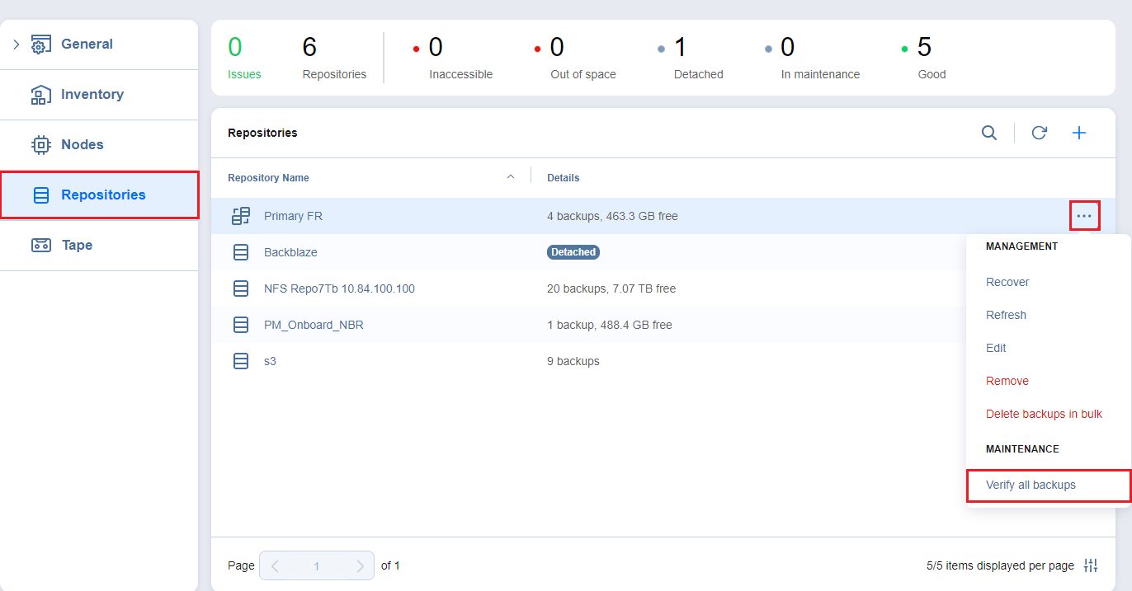Click the ellipsis actions button for Primary FR

(x=1084, y=215)
